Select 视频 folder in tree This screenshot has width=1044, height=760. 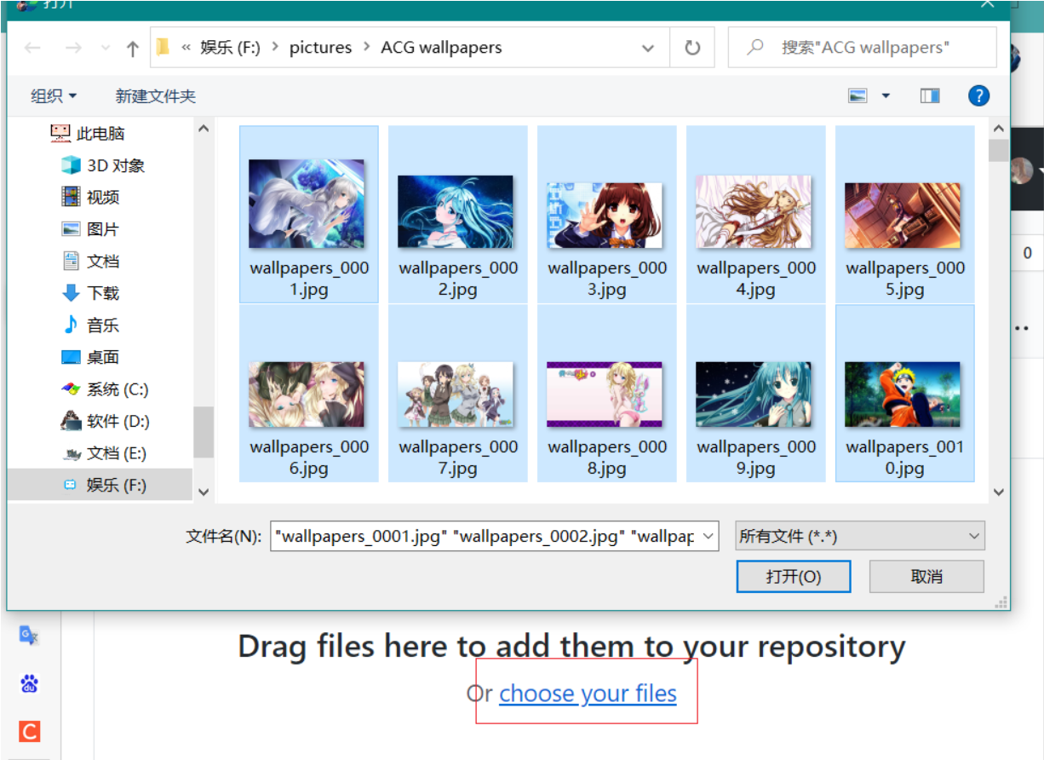tap(90, 197)
